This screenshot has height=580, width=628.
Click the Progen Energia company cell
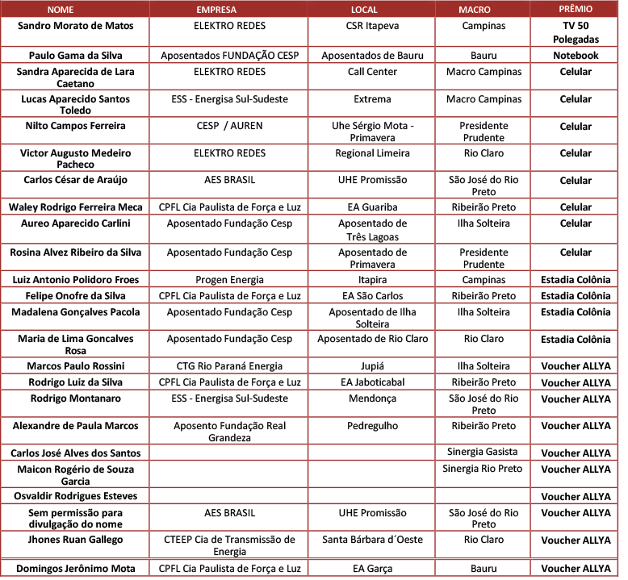click(x=228, y=280)
